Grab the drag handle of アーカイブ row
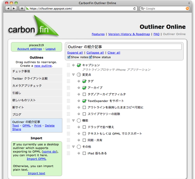The width and height of the screenshot is (195, 179). (x=68, y=88)
